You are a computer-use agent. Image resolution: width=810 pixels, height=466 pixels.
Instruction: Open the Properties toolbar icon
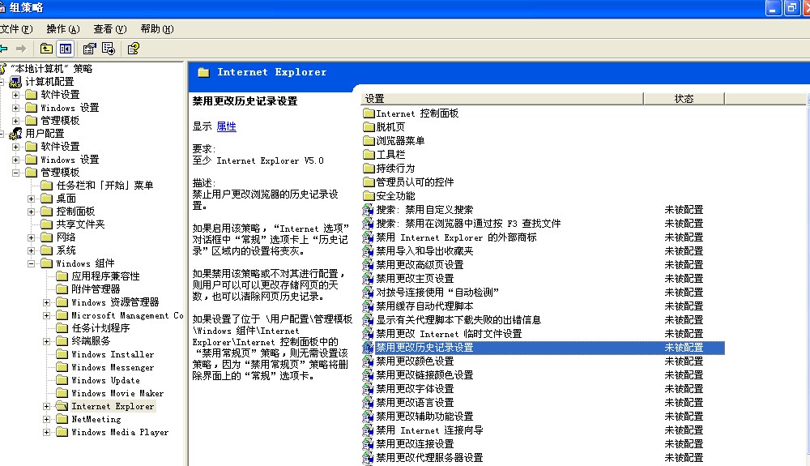pyautogui.click(x=89, y=49)
